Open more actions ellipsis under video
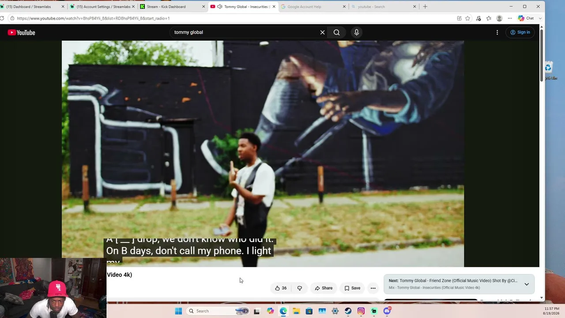565x318 pixels. [373, 288]
